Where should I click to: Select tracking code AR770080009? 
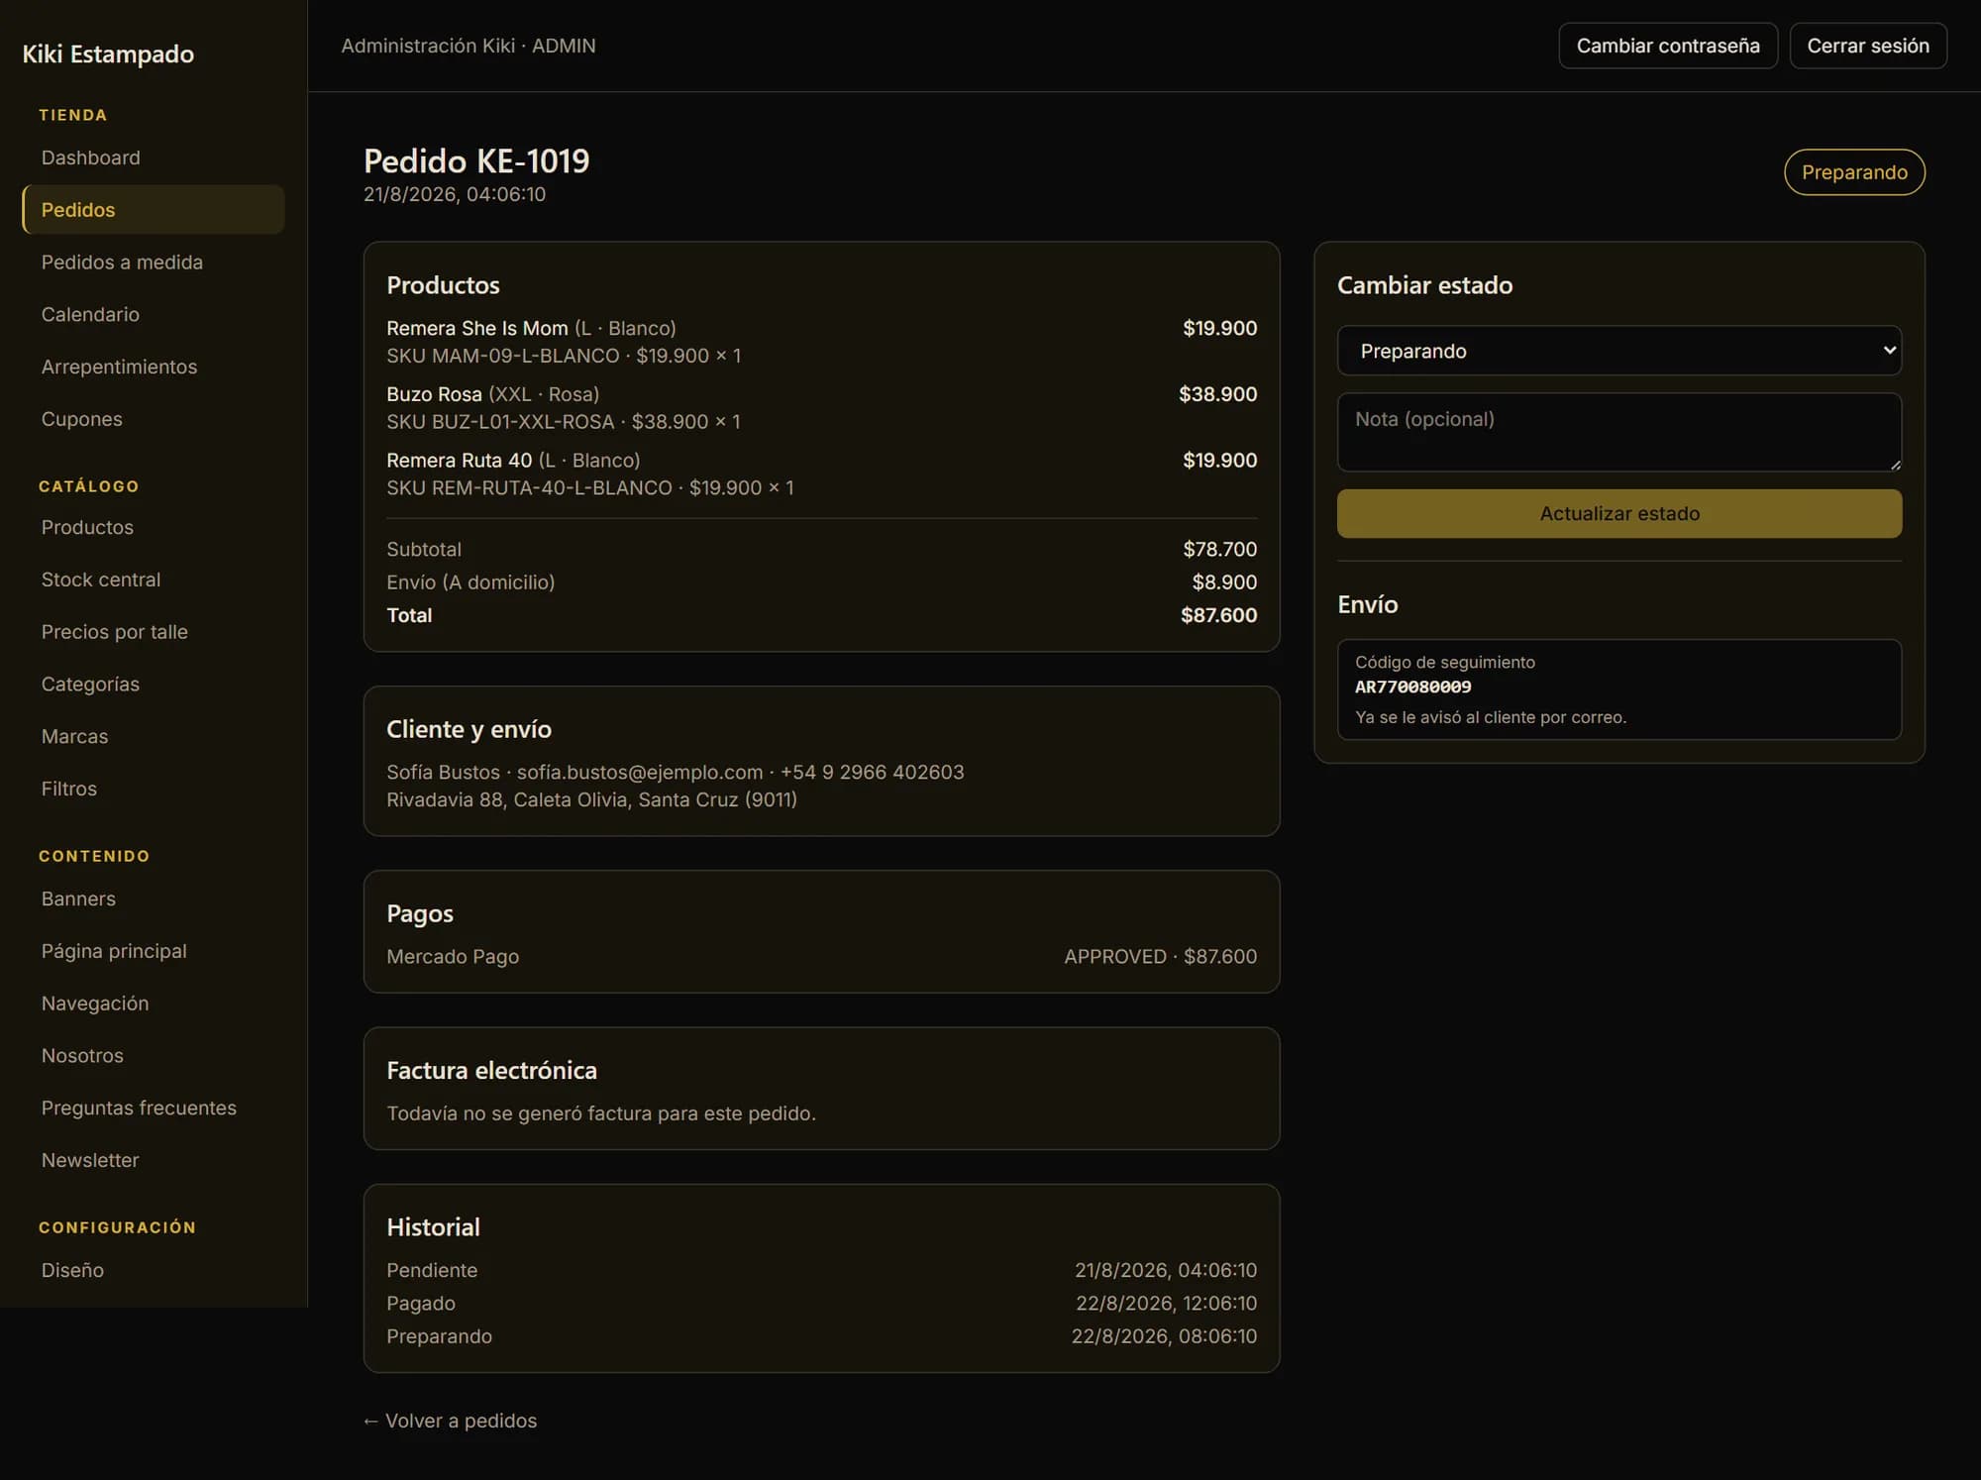pyautogui.click(x=1412, y=687)
